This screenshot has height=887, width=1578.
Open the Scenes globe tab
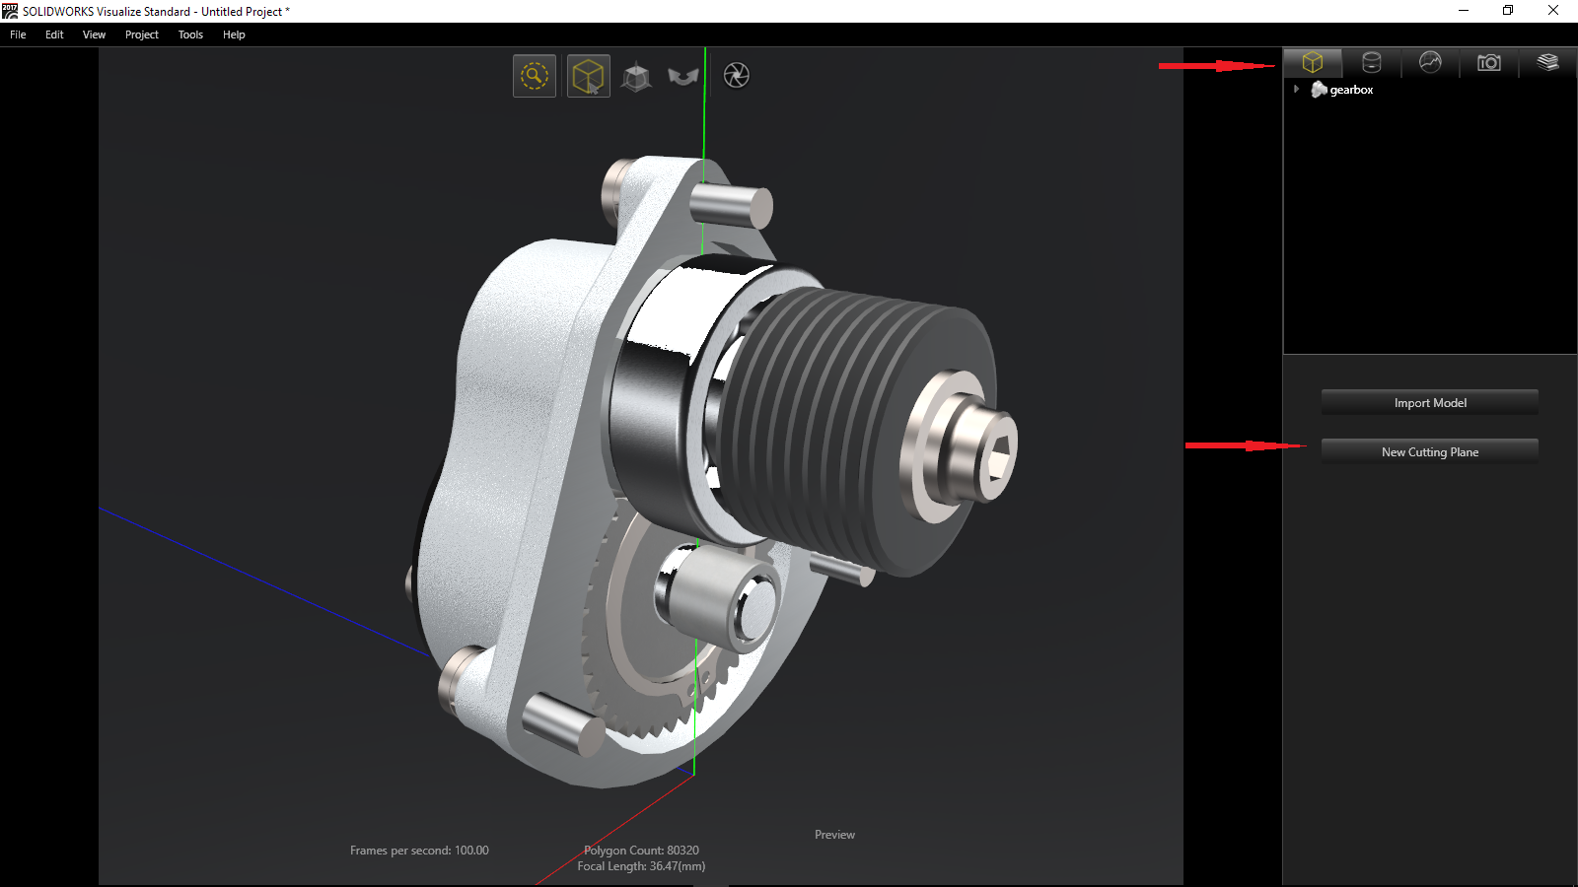tap(1430, 63)
